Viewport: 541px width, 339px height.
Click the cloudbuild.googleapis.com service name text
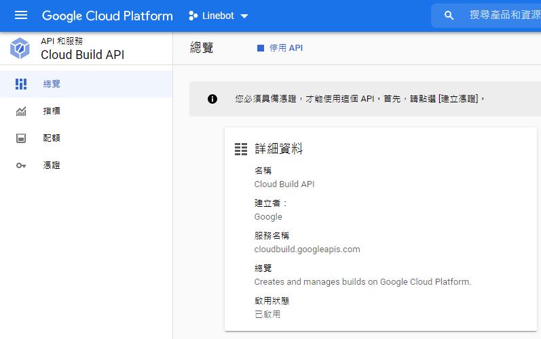coord(307,250)
